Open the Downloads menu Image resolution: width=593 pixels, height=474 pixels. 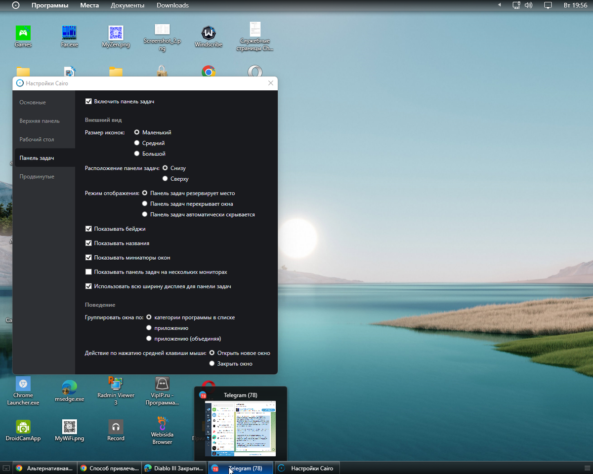click(x=172, y=5)
